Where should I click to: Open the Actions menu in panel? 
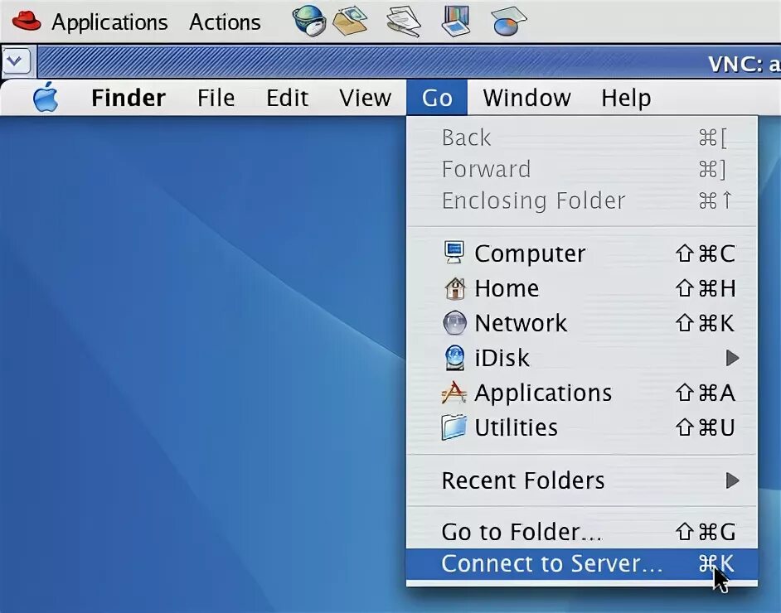[x=225, y=22]
